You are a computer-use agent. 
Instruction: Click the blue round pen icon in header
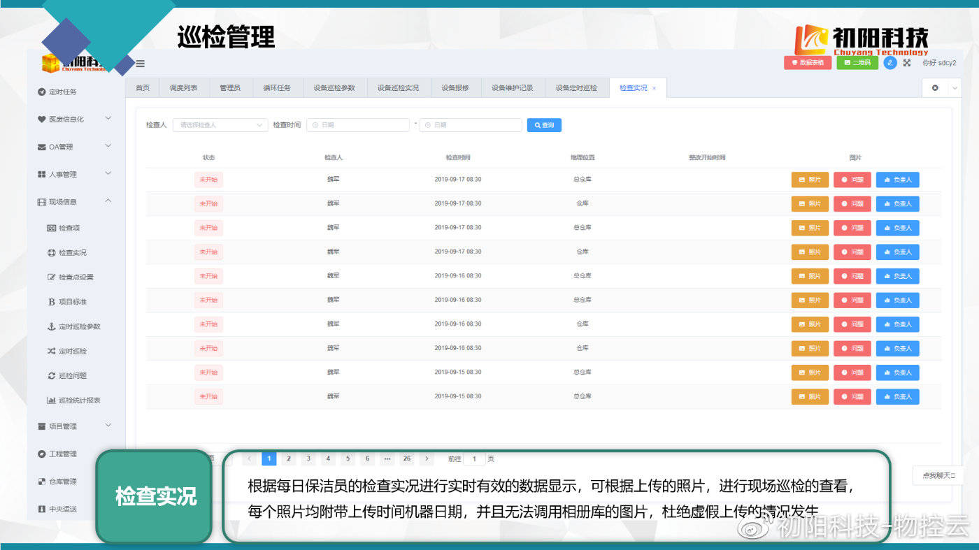point(889,62)
